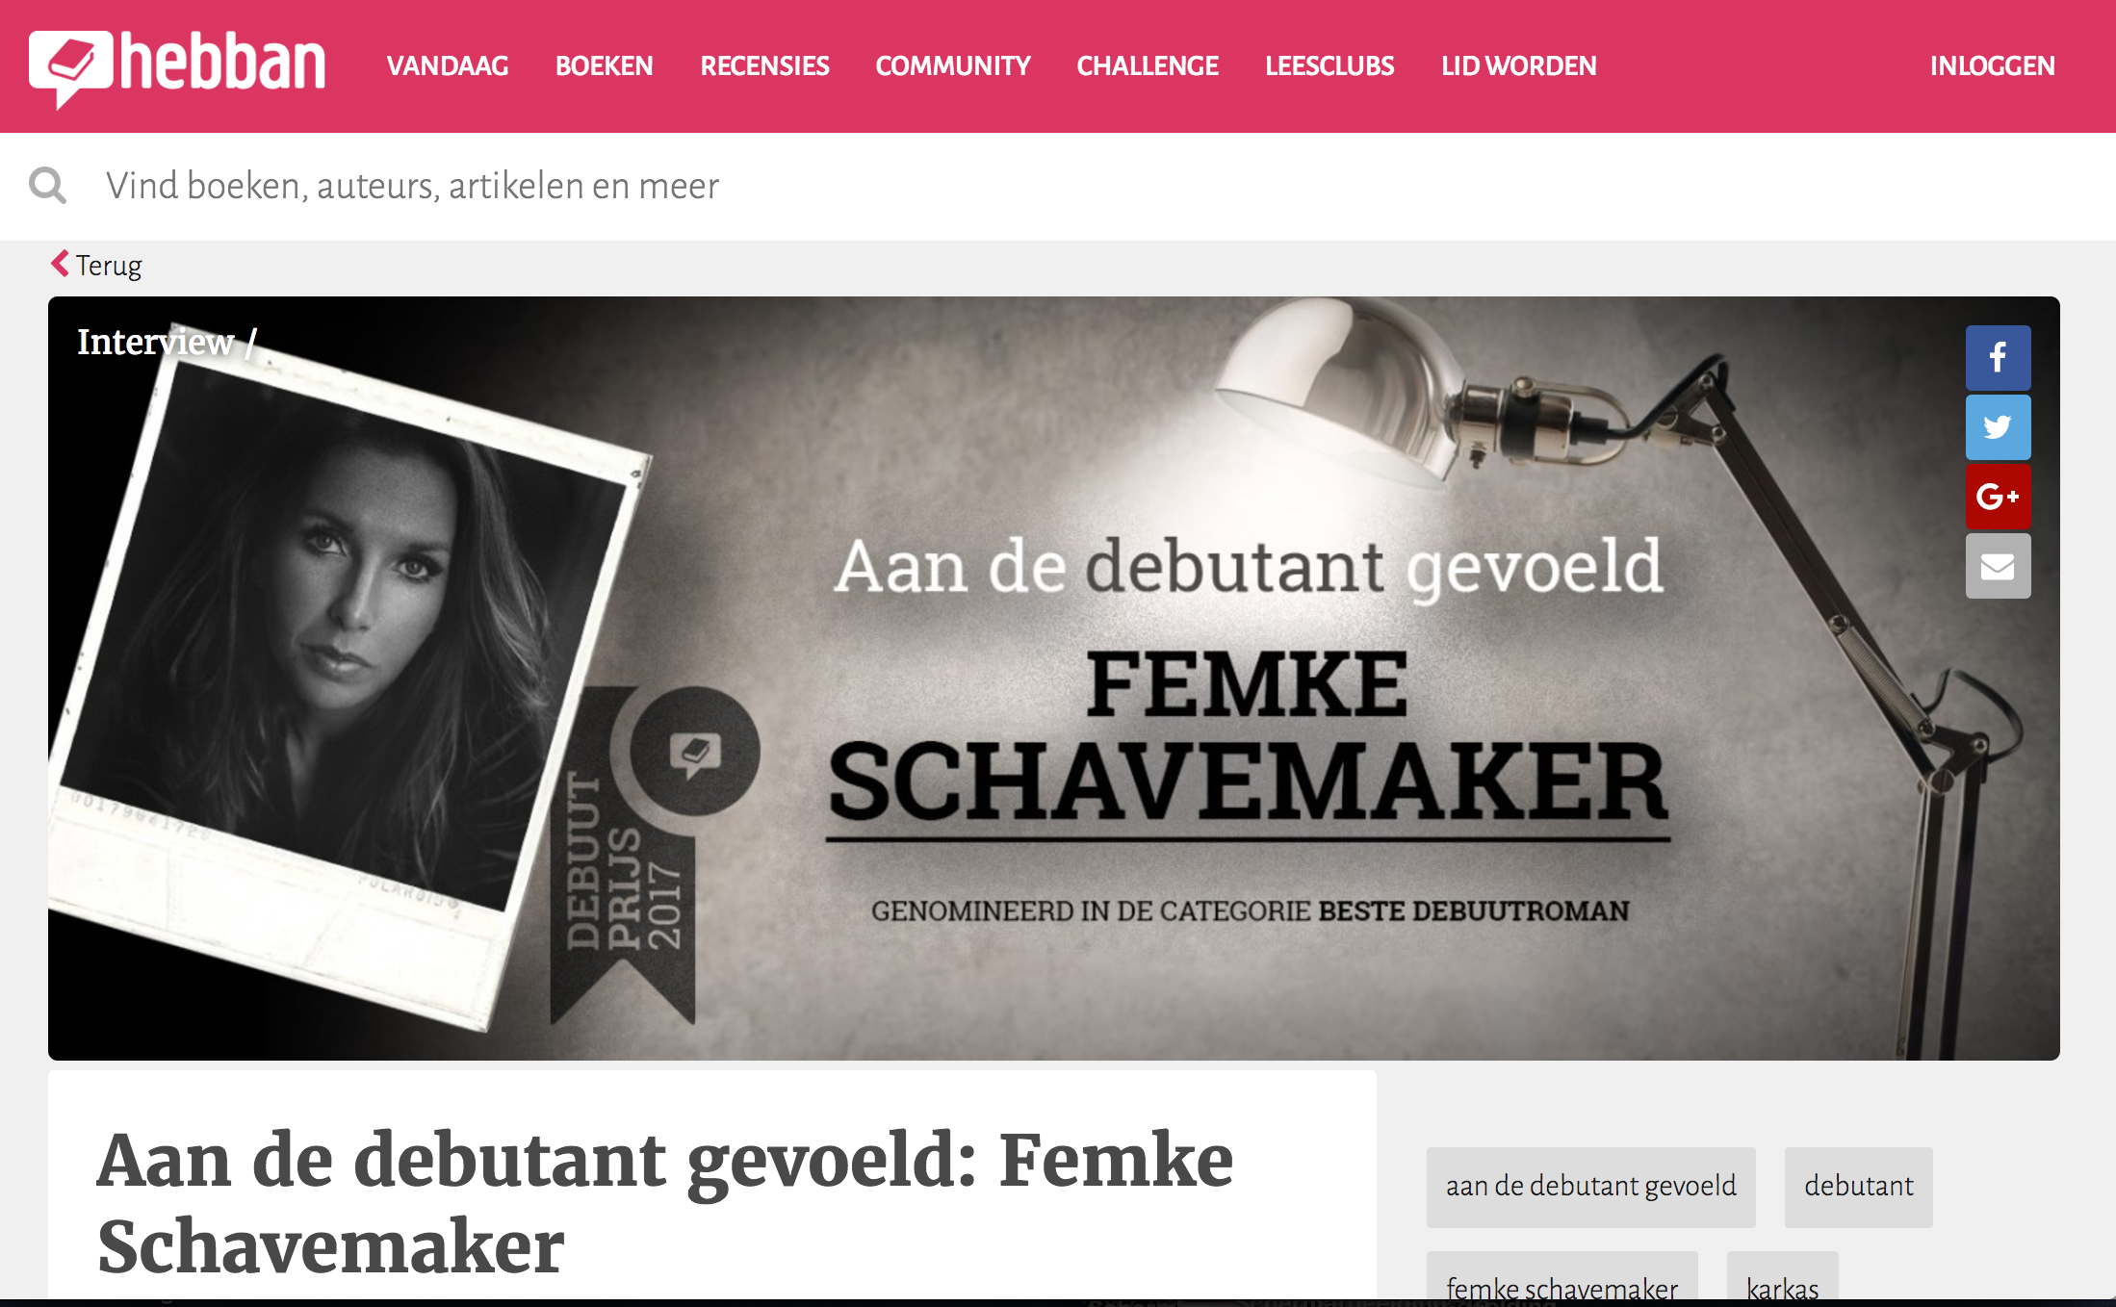The height and width of the screenshot is (1307, 2116).
Task: Click the Terug link
Action: click(109, 266)
